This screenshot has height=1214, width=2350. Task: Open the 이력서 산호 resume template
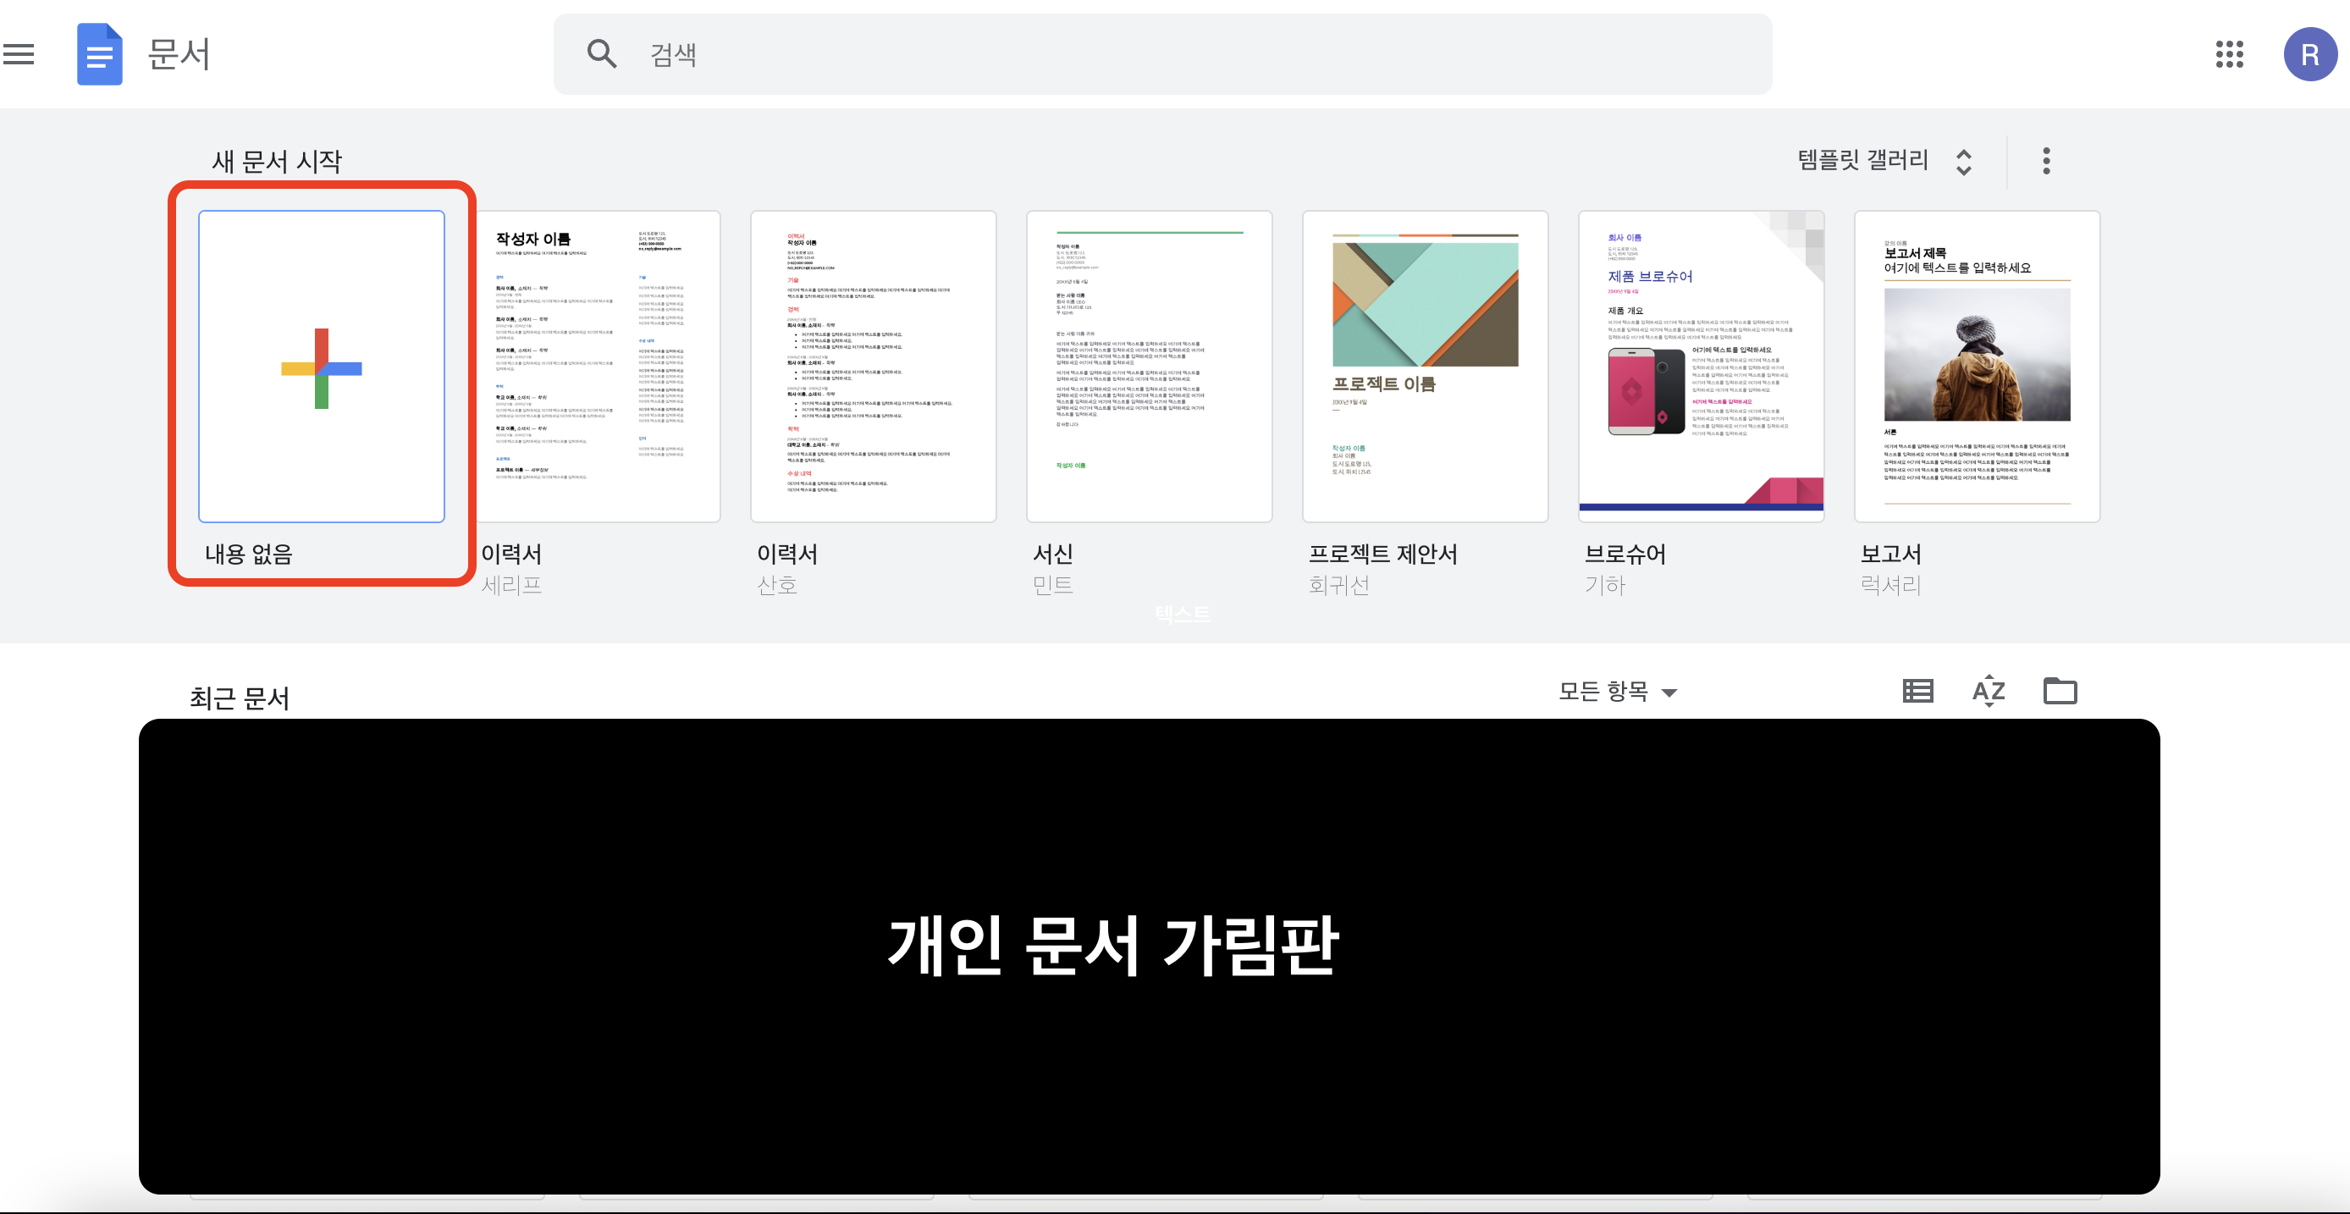click(873, 367)
